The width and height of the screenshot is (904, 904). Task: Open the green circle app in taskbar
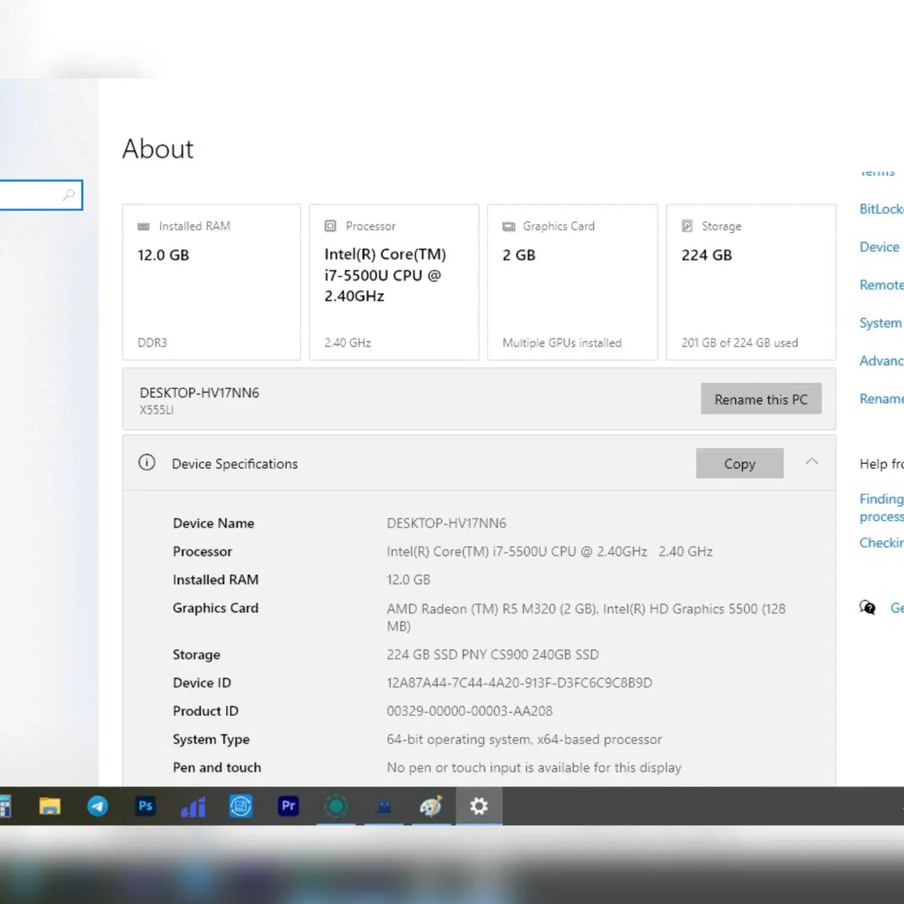[x=336, y=806]
